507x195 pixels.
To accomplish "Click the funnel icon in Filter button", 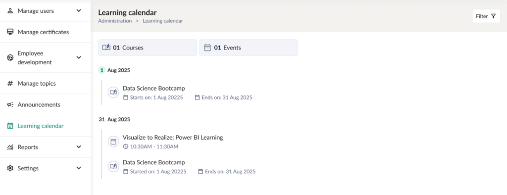I will click(493, 16).
